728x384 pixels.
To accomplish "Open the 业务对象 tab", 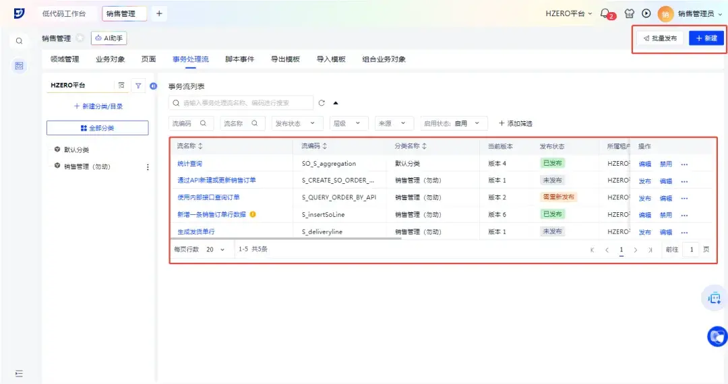I will 110,59.
